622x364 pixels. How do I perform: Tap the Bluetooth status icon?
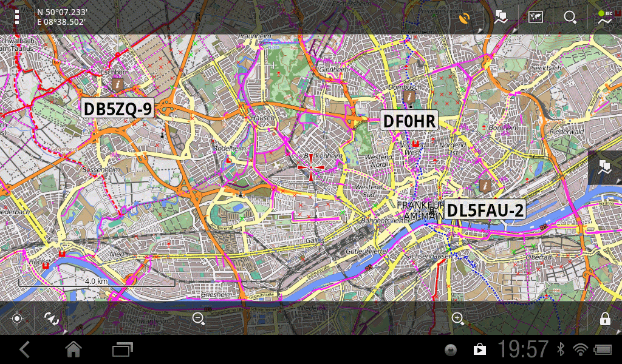[561, 349]
